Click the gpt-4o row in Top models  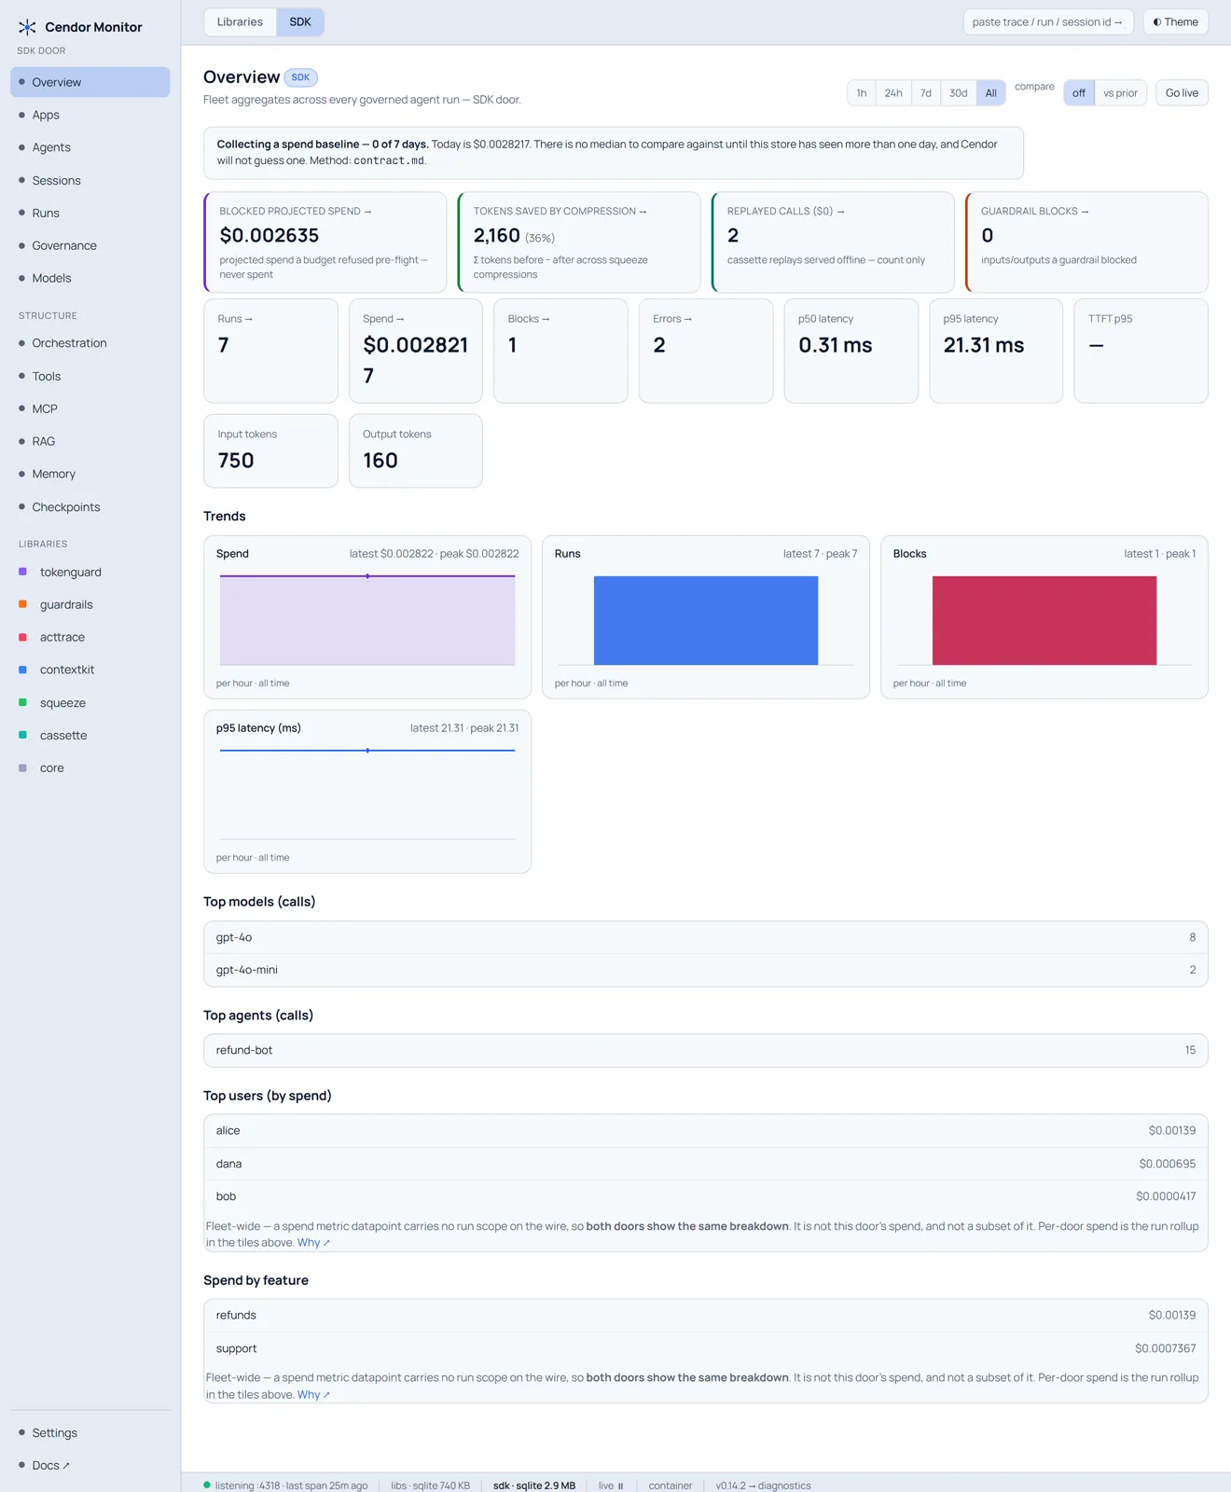click(706, 937)
